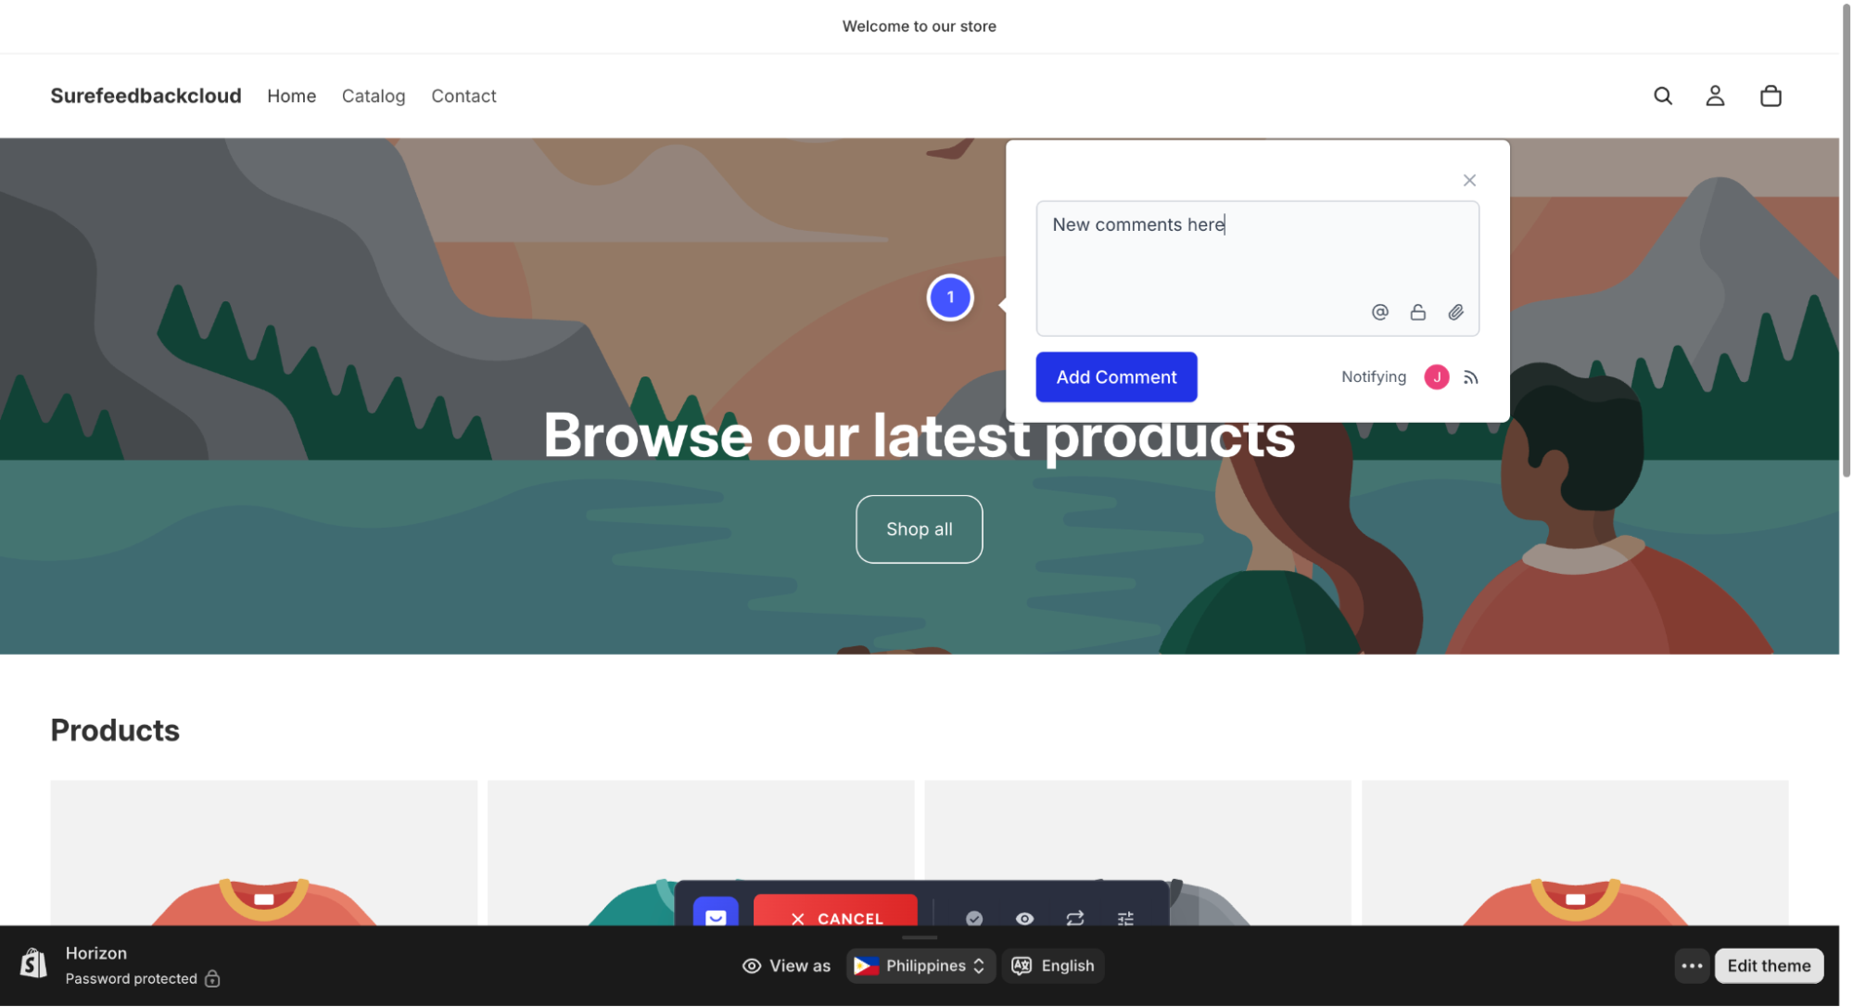Toggle the private comment lock icon
1853x1007 pixels.
1417,312
